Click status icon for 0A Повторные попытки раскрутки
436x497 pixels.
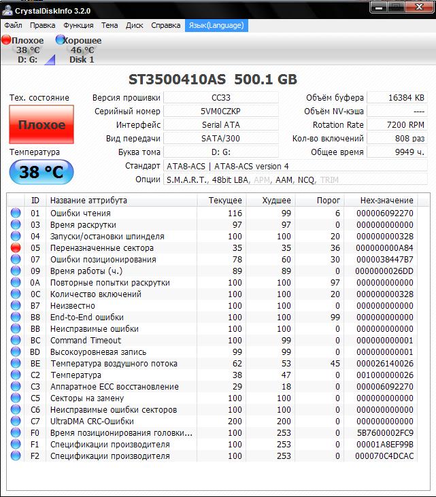click(x=16, y=282)
